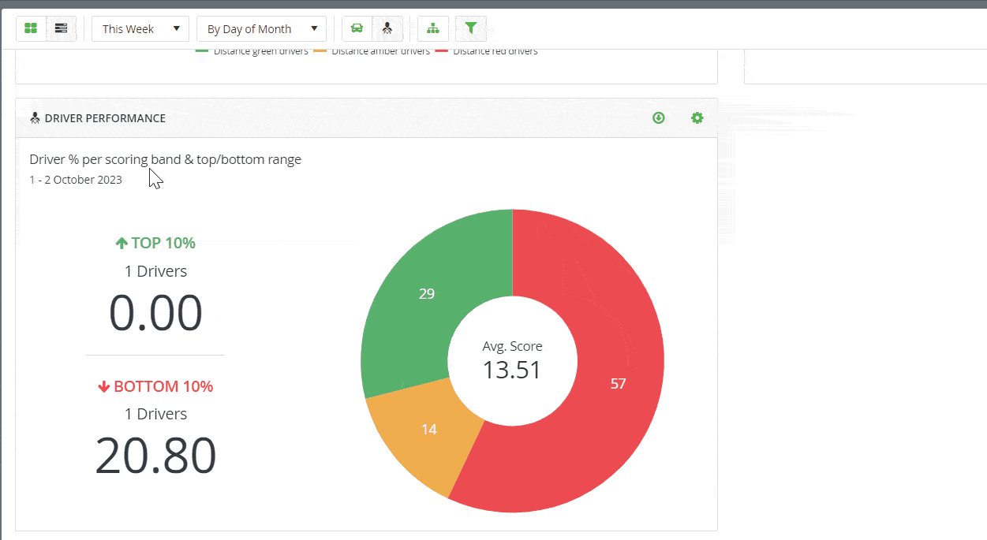Open the green funnel filter
Viewport: 987px width, 540px height.
pos(471,28)
